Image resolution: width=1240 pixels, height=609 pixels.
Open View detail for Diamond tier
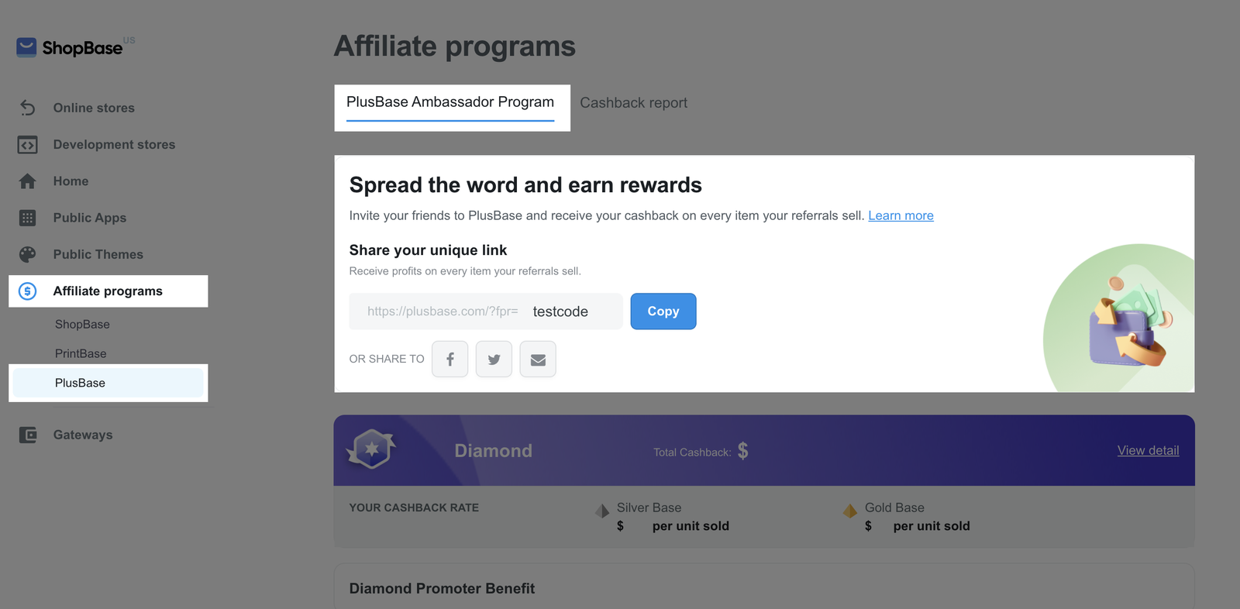click(x=1148, y=451)
